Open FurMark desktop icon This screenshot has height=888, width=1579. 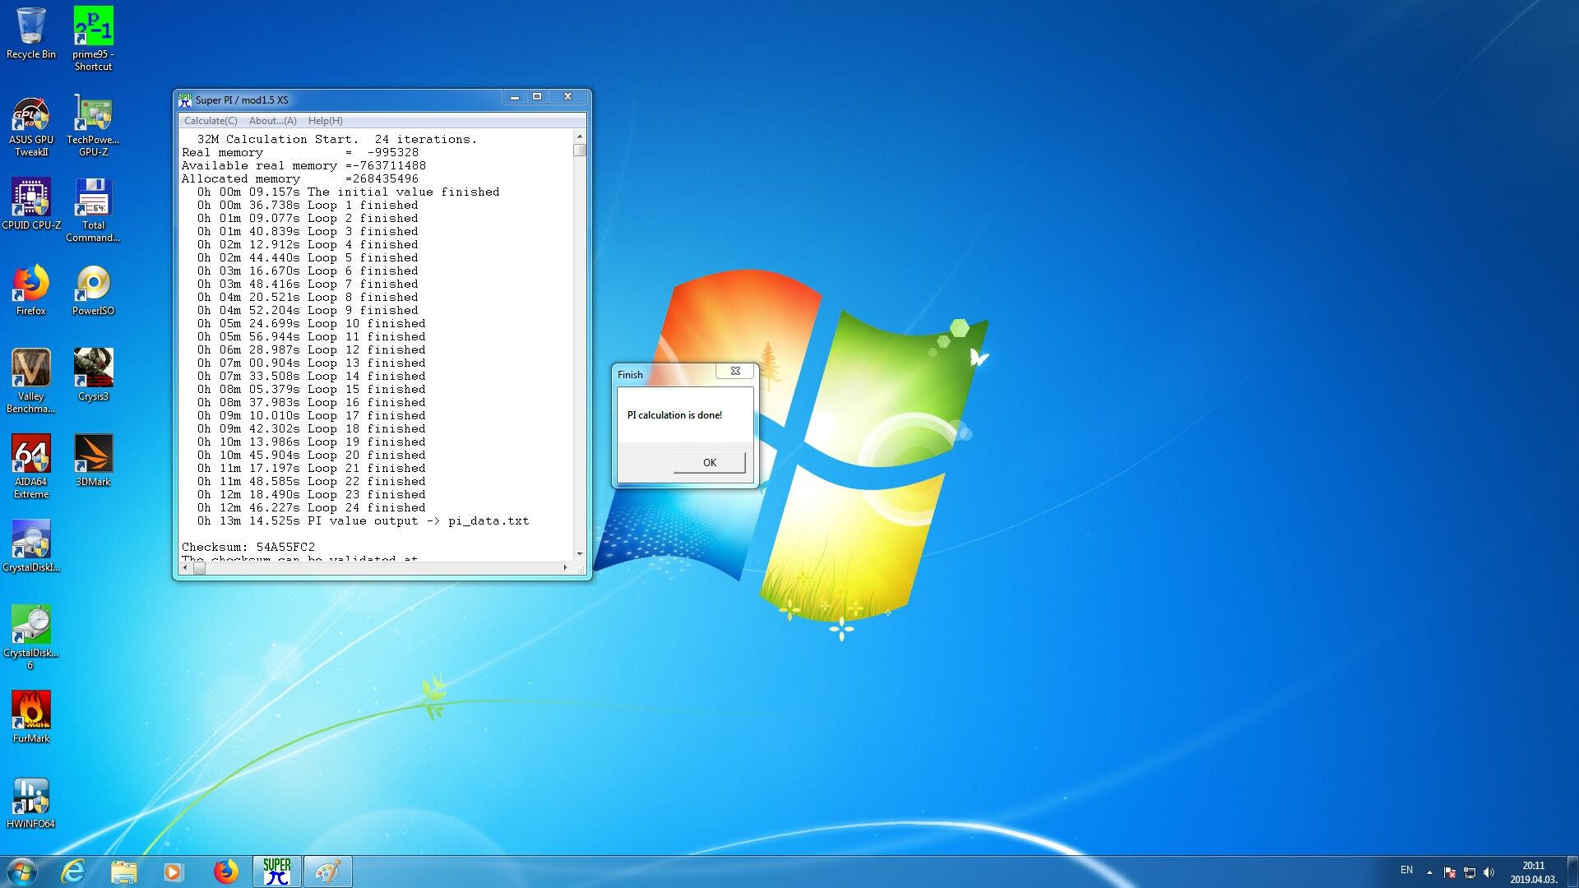tap(31, 716)
